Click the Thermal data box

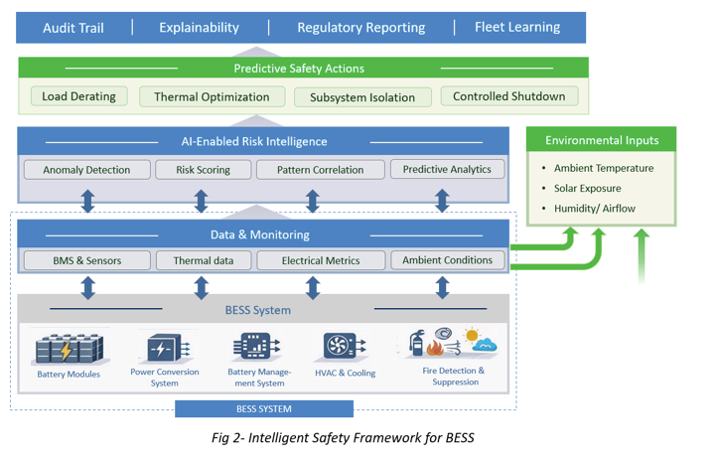(204, 260)
